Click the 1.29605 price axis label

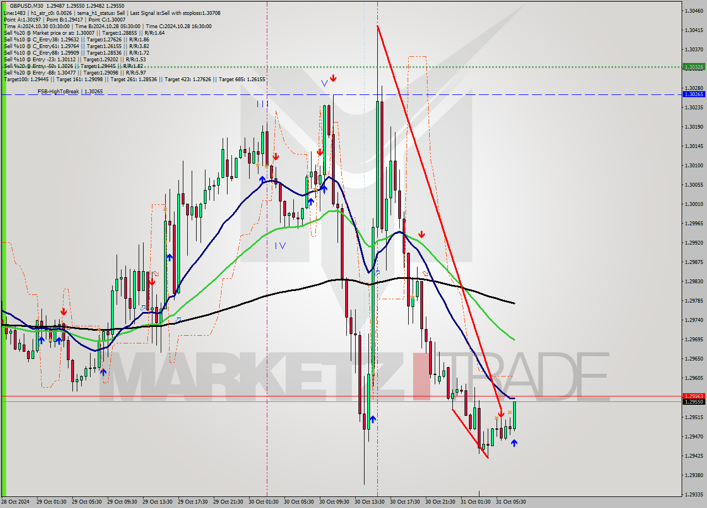click(694, 378)
